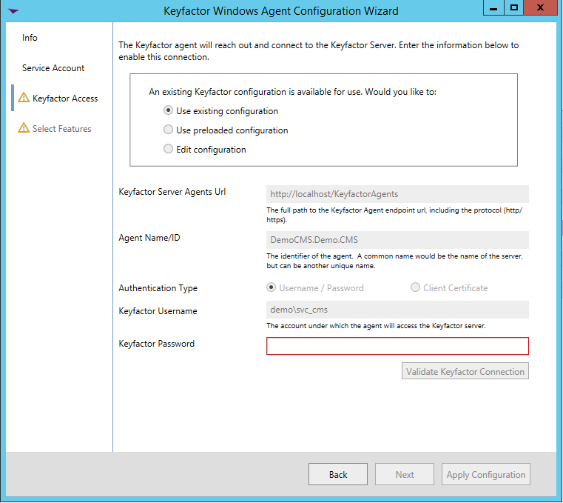Open the title bar dropdown arrow icon
The height and width of the screenshot is (503, 563).
pos(13,11)
